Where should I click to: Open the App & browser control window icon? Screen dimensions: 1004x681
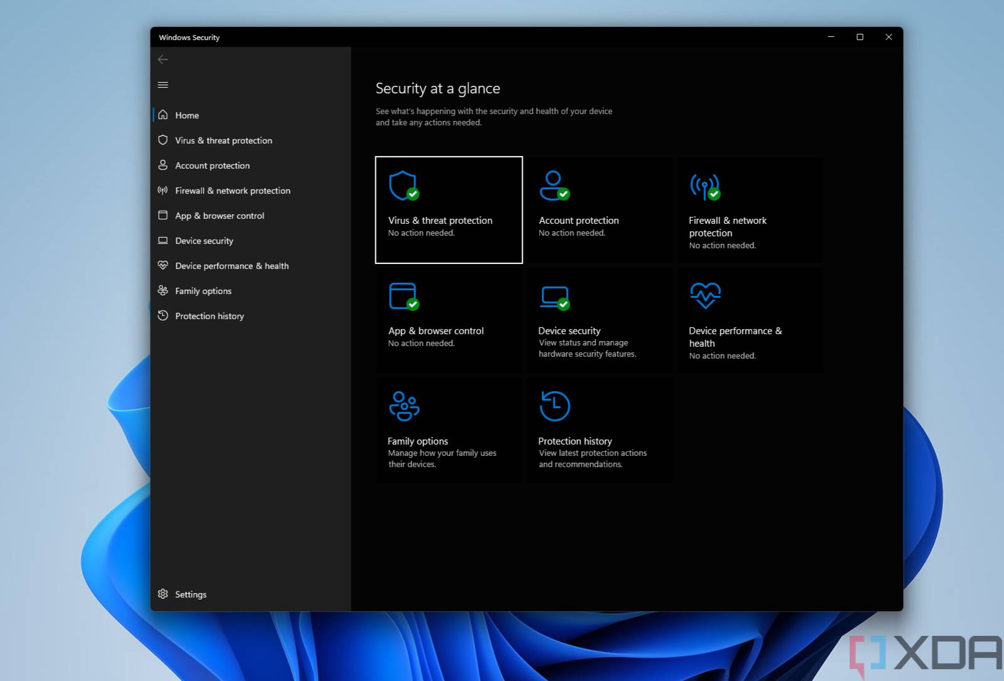[403, 296]
